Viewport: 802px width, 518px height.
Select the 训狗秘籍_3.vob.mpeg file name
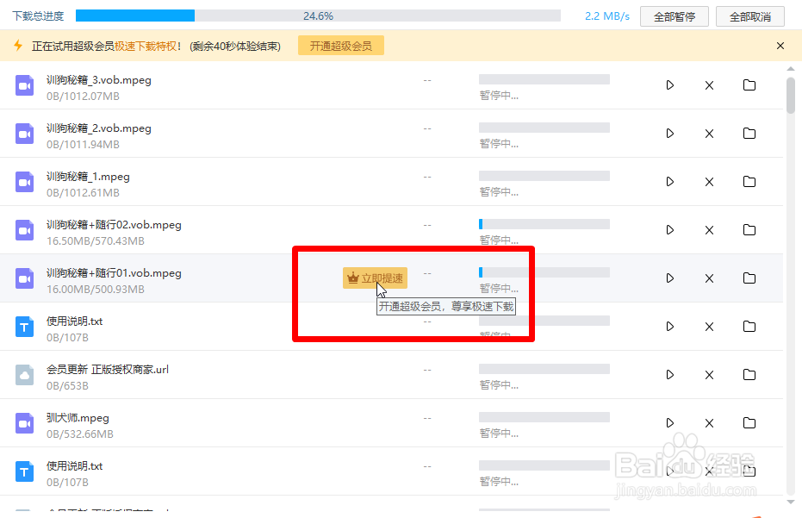[99, 80]
